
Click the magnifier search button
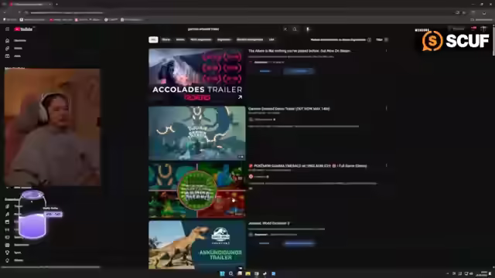coord(295,29)
